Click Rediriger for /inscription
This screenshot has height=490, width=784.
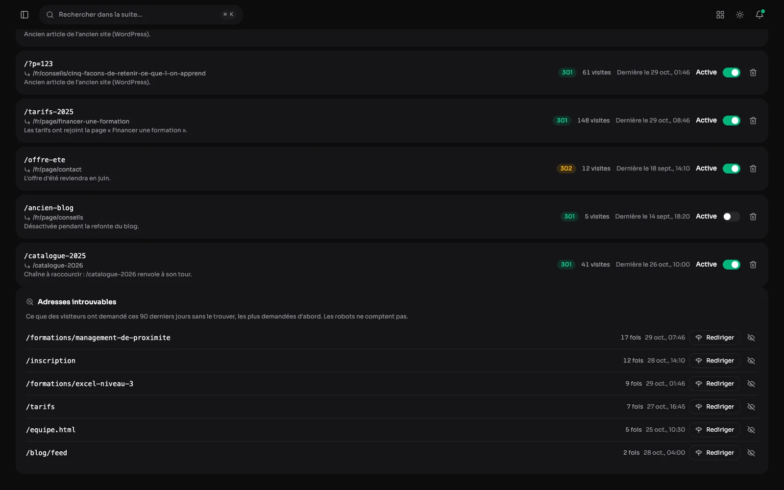(714, 361)
